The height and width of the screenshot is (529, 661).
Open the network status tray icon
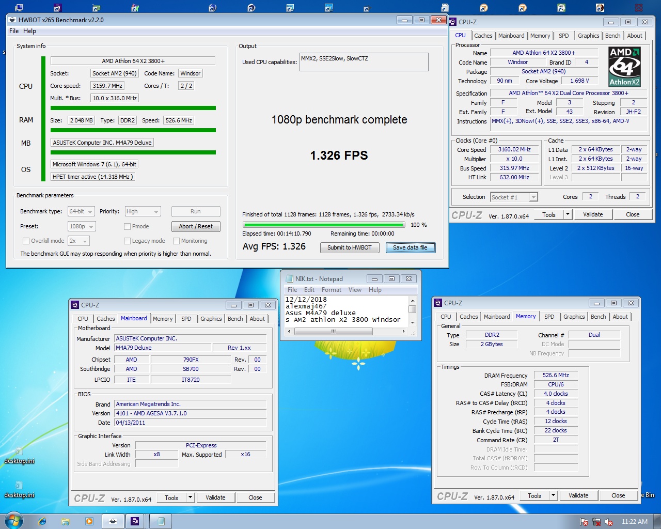pos(596,522)
